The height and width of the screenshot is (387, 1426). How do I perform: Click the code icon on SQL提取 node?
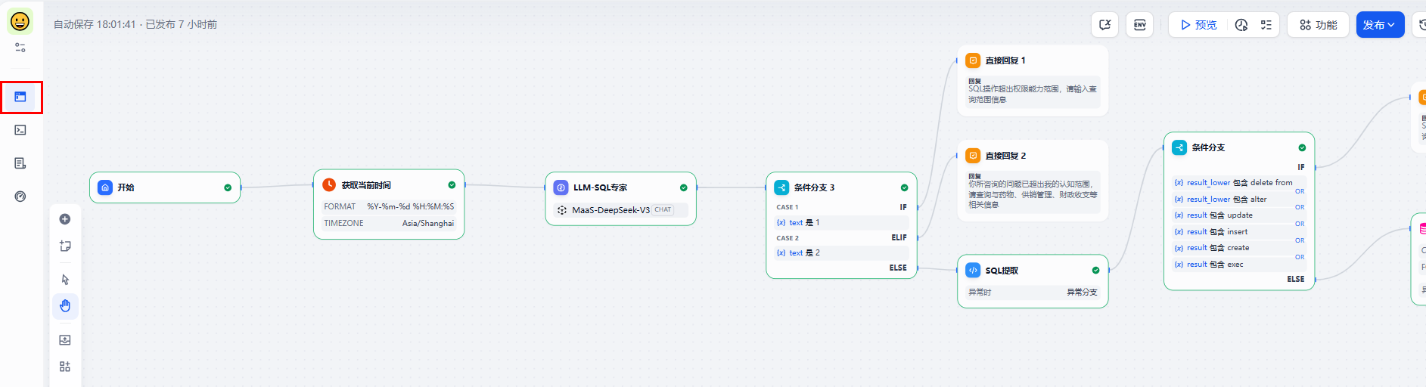pyautogui.click(x=973, y=271)
